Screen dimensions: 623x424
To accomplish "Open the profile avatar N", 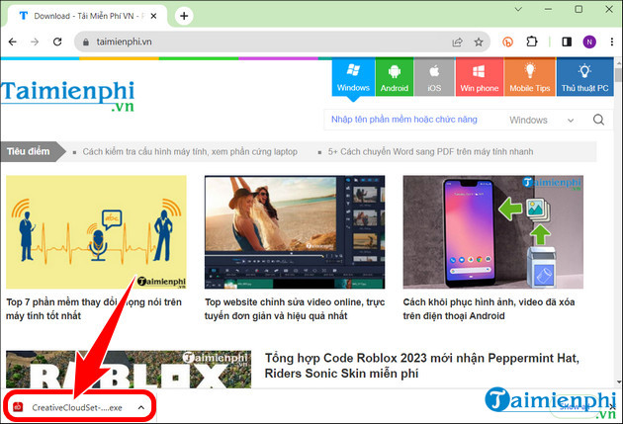I will click(589, 42).
